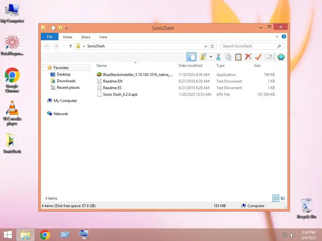Viewport: 322px width, 241px height.
Task: Select Downloads under Favorites
Action: point(66,81)
